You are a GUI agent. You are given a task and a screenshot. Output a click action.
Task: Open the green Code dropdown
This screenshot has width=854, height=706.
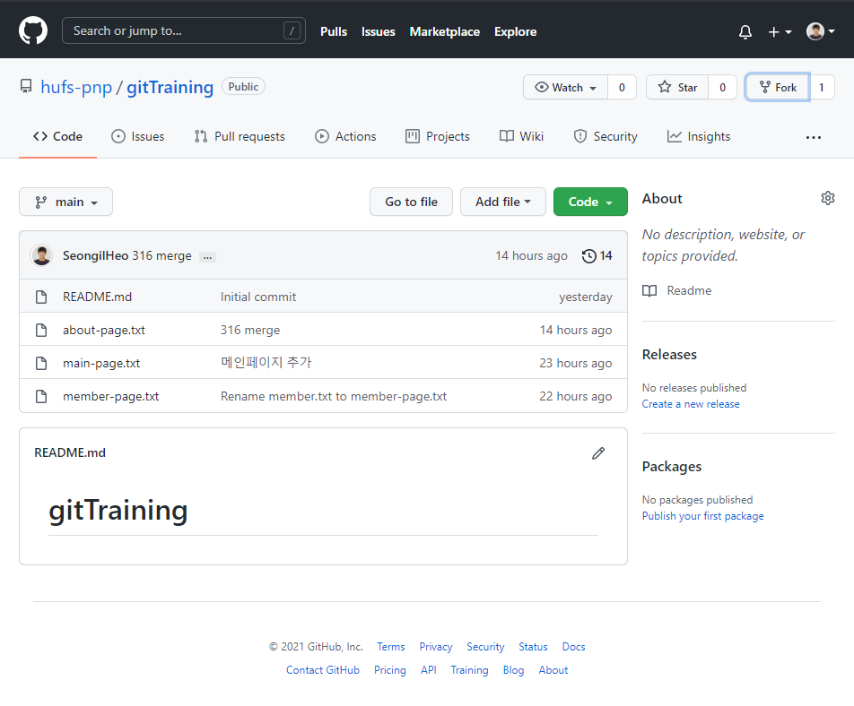[590, 202]
